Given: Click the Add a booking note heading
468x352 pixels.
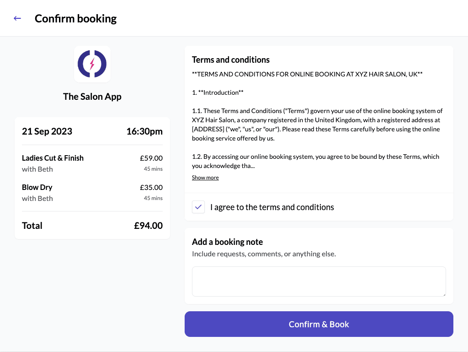Looking at the screenshot, I should click(227, 242).
